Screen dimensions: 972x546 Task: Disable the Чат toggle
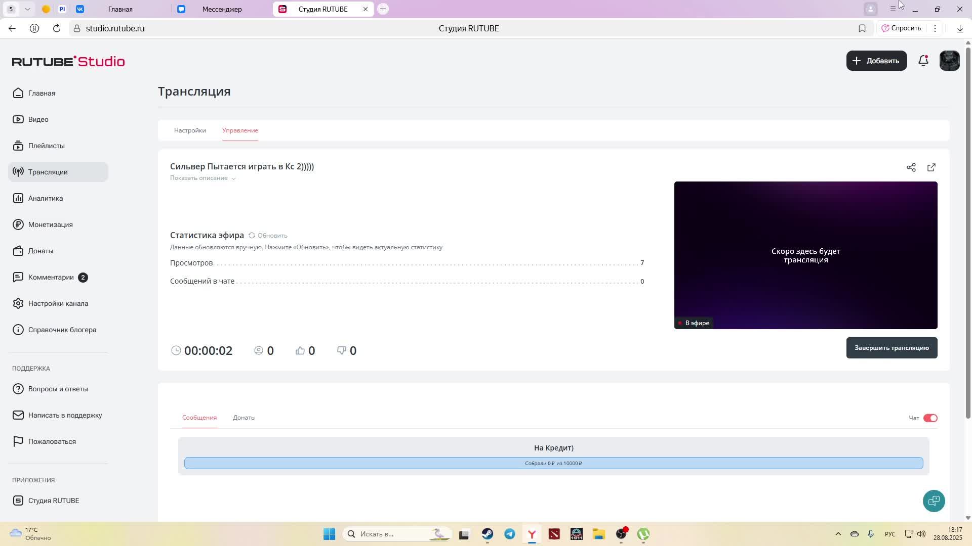[x=929, y=418]
